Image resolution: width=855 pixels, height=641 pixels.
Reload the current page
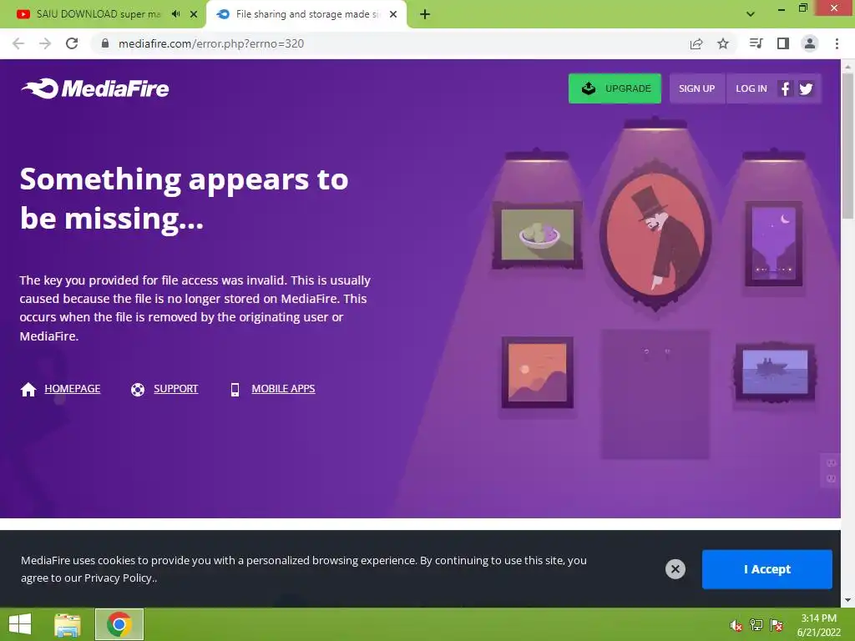(x=72, y=43)
